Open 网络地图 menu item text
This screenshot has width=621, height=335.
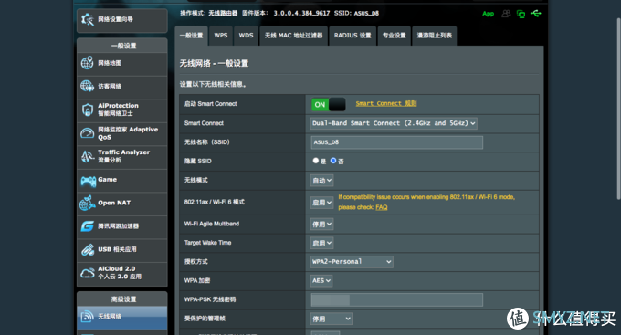pyautogui.click(x=110, y=63)
